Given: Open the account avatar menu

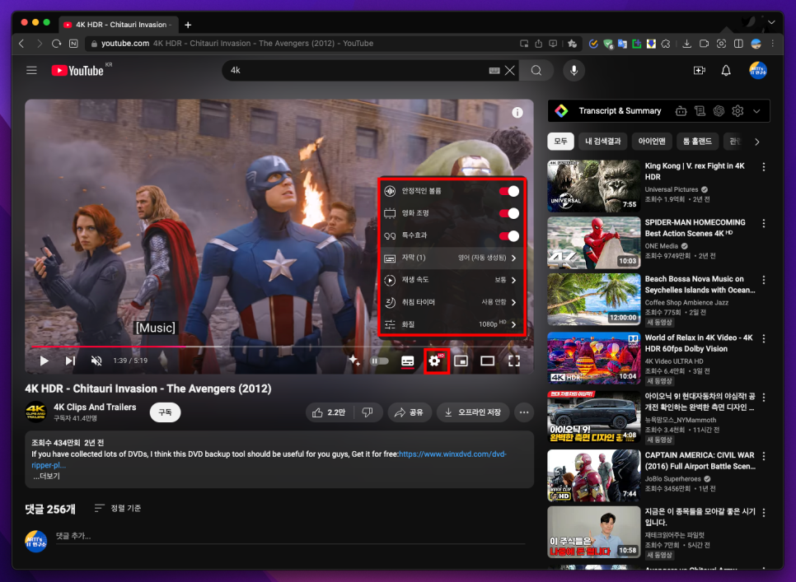Looking at the screenshot, I should (x=758, y=71).
